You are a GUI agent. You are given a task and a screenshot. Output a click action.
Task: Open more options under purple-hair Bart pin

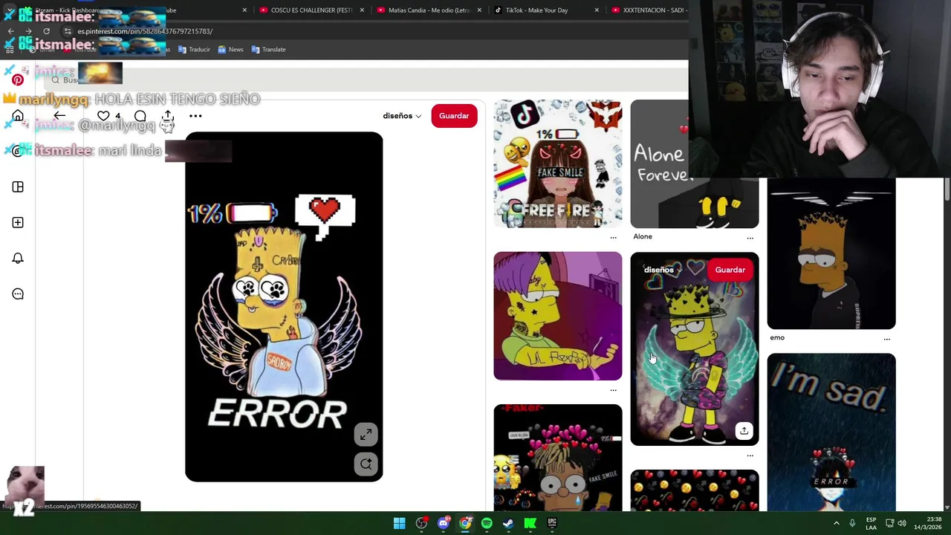(x=613, y=389)
